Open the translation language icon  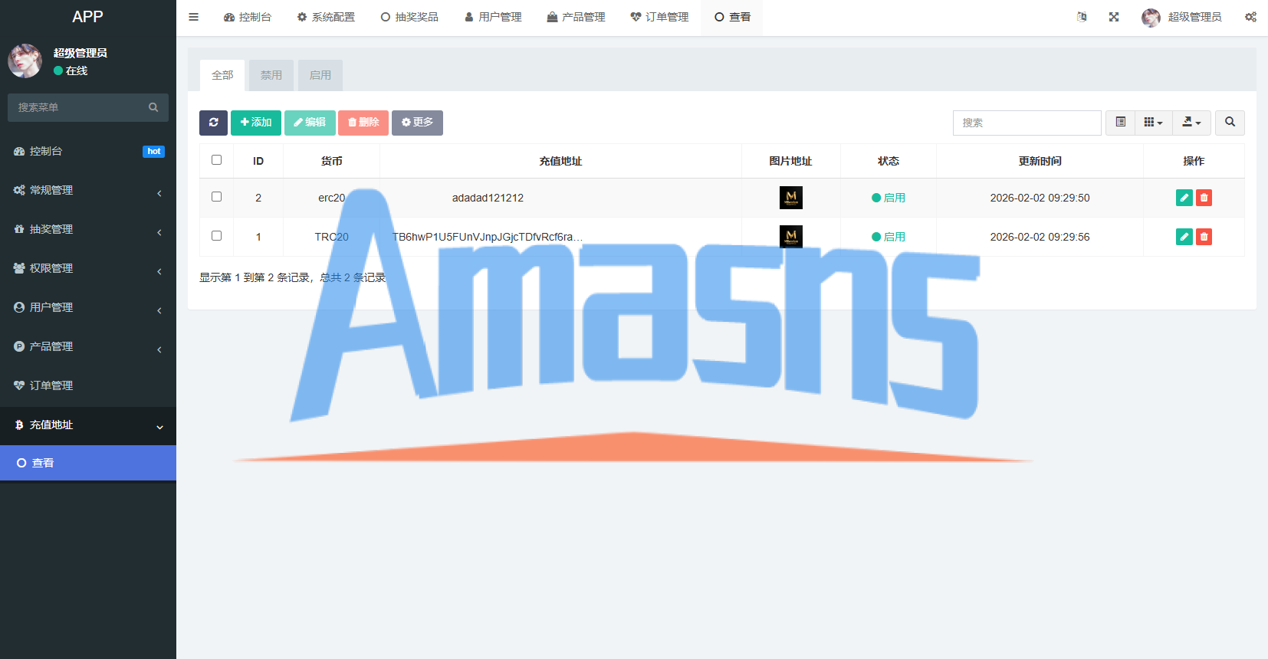tap(1082, 17)
